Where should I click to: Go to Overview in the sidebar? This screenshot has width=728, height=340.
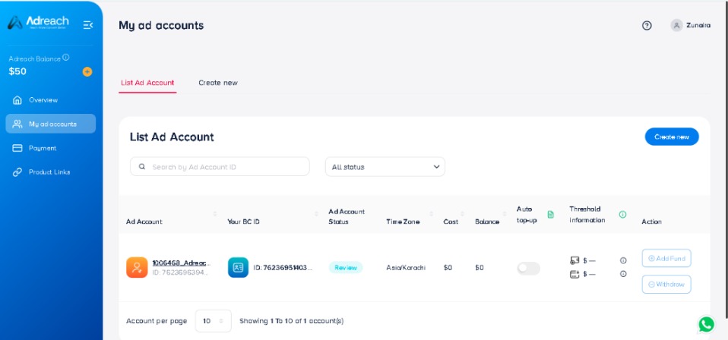[x=43, y=100]
